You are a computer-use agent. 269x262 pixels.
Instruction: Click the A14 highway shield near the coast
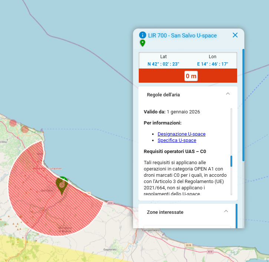(x=110, y=203)
